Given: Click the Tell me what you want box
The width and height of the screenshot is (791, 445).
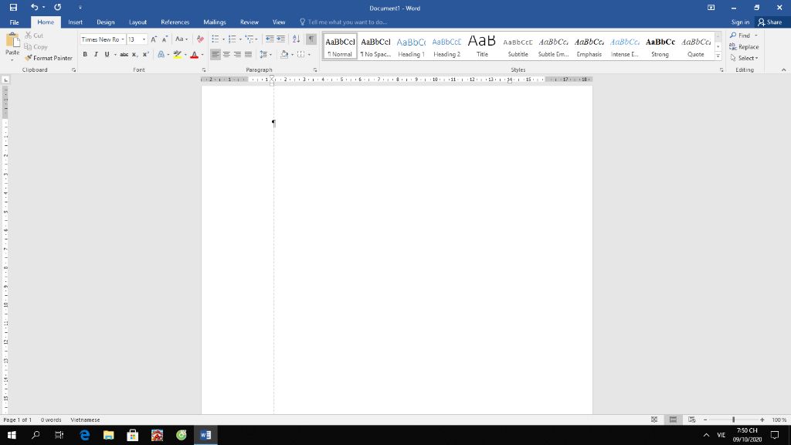Looking at the screenshot, I should coord(347,22).
